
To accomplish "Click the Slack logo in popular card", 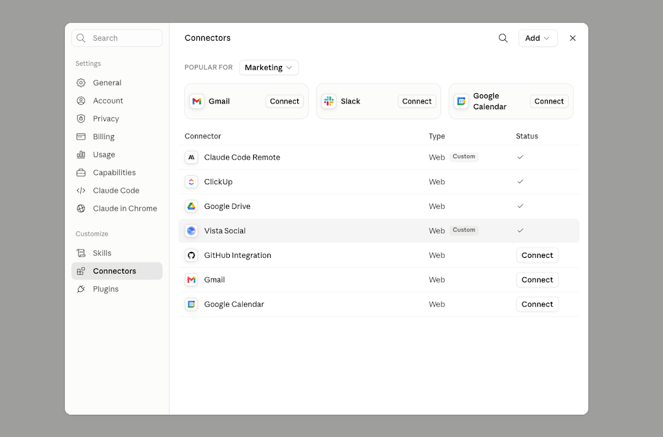I will click(328, 101).
